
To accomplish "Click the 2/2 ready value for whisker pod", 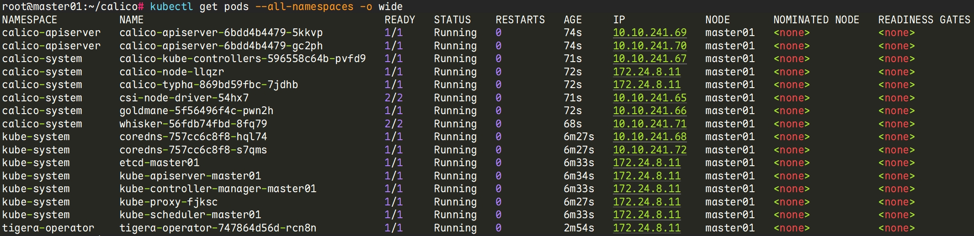I will point(393,124).
